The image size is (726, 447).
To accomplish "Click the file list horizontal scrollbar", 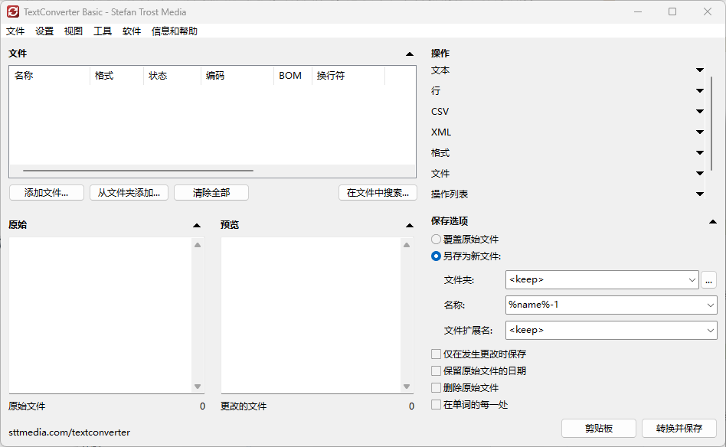I will (138, 171).
